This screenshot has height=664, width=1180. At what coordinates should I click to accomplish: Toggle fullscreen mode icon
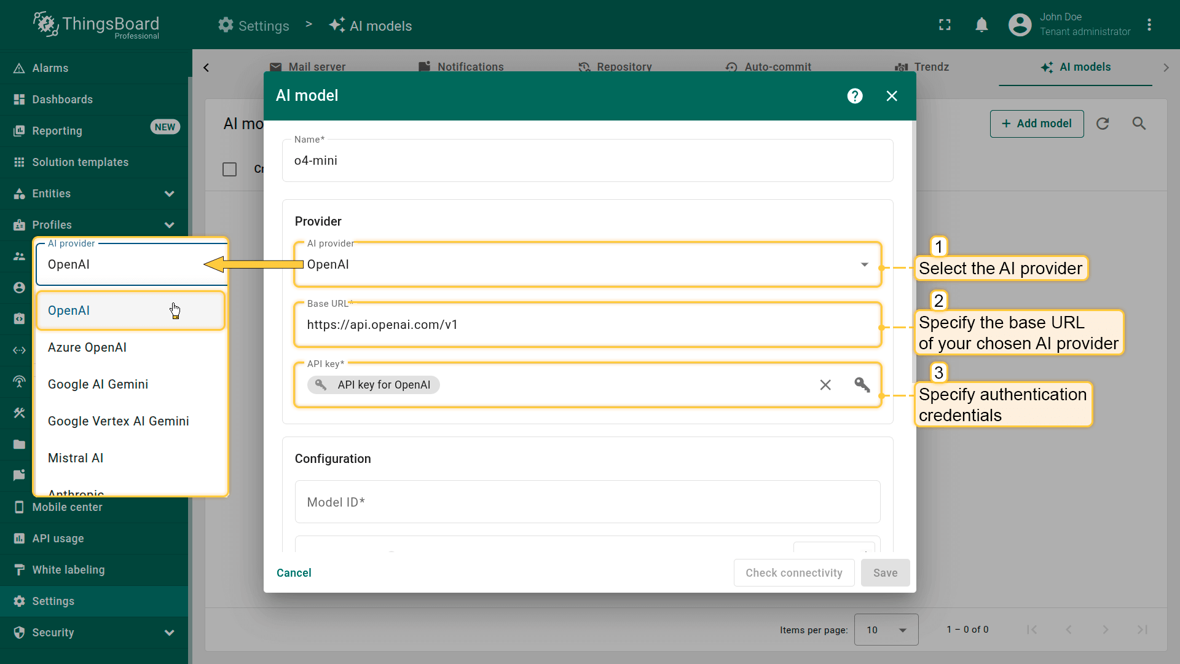[x=945, y=25]
